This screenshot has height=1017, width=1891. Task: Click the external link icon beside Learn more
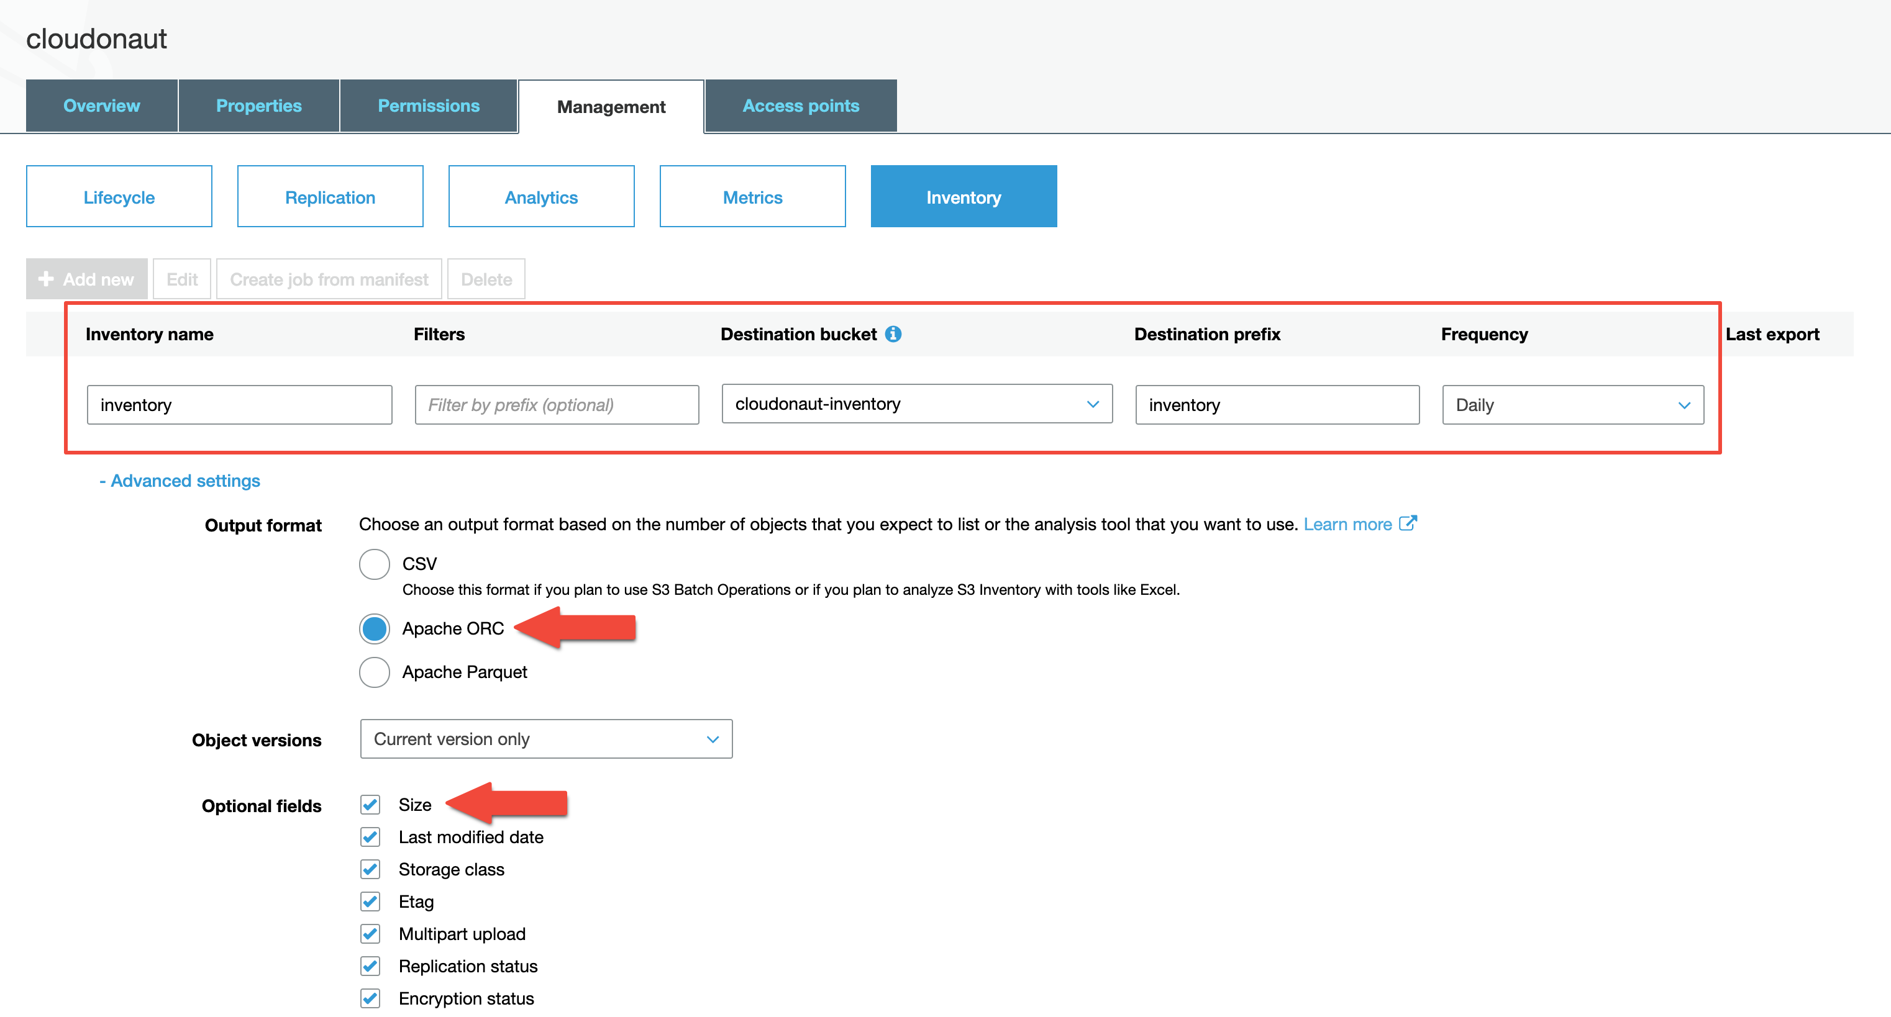pyautogui.click(x=1407, y=523)
